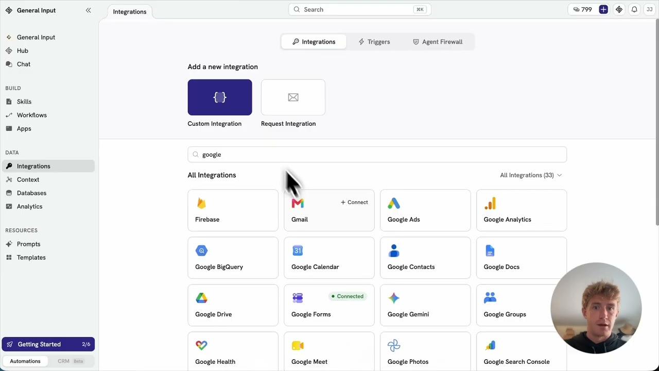The image size is (659, 371).
Task: Click the "Google Calendar" card label
Action: coord(315,267)
